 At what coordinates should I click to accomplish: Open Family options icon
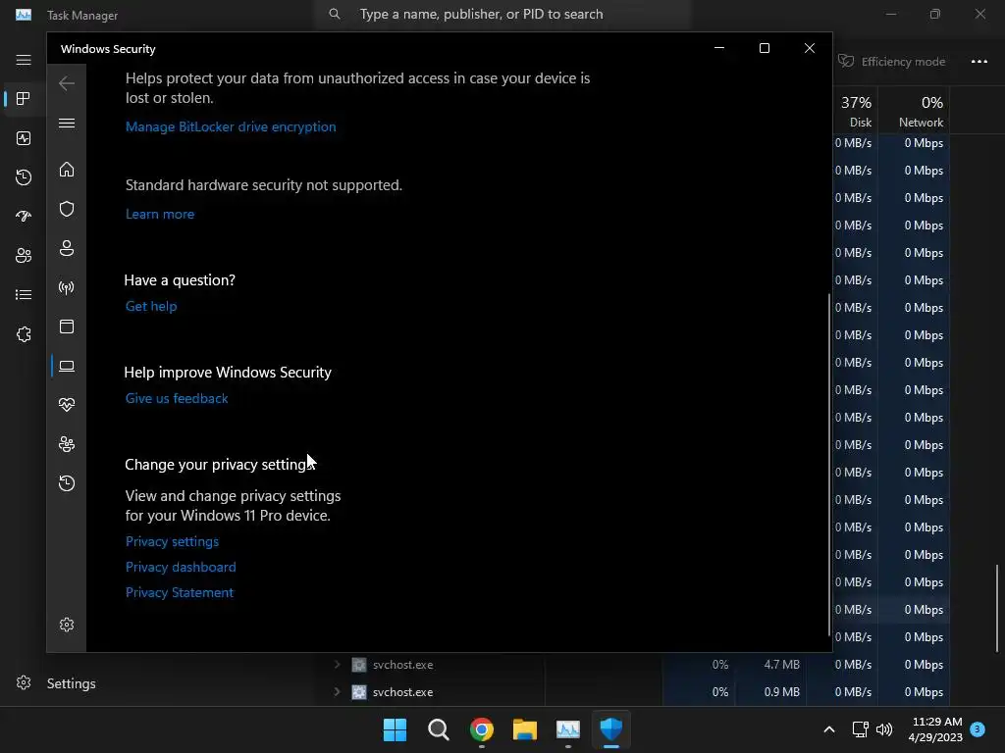[67, 444]
